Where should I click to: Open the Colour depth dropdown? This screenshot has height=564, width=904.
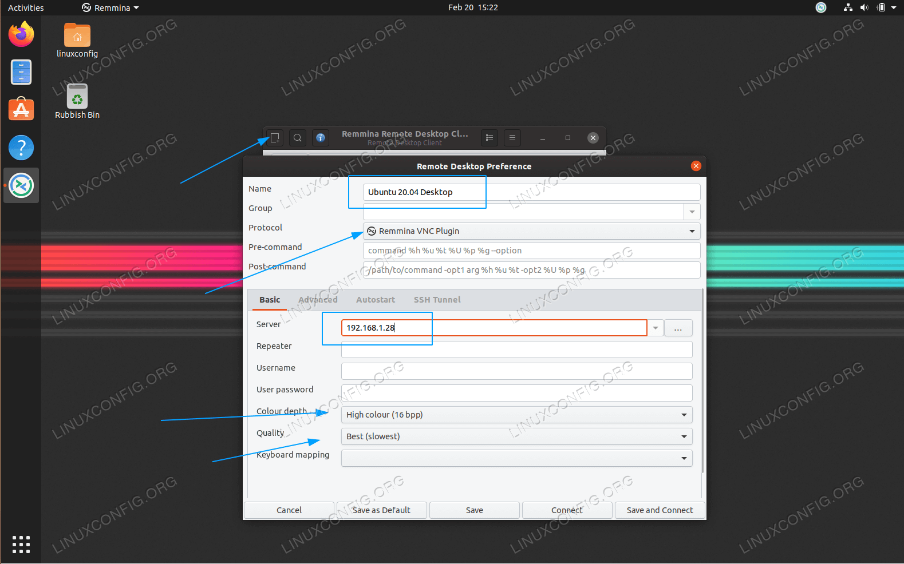pyautogui.click(x=516, y=415)
